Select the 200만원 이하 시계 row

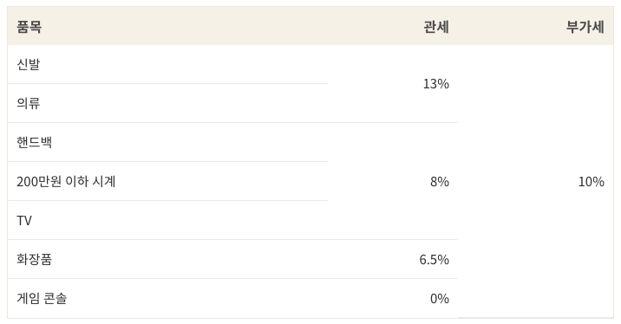click(x=167, y=181)
